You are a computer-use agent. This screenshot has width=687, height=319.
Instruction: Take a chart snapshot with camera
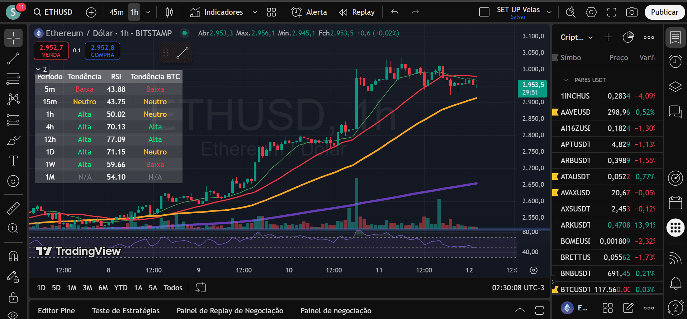tap(632, 12)
